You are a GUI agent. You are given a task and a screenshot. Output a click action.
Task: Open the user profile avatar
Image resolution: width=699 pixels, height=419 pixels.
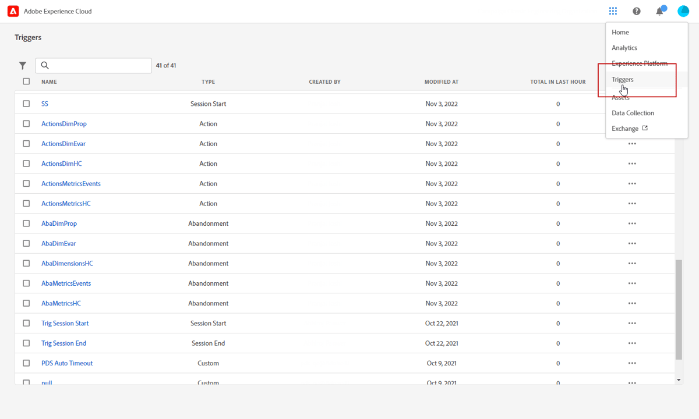pos(683,11)
